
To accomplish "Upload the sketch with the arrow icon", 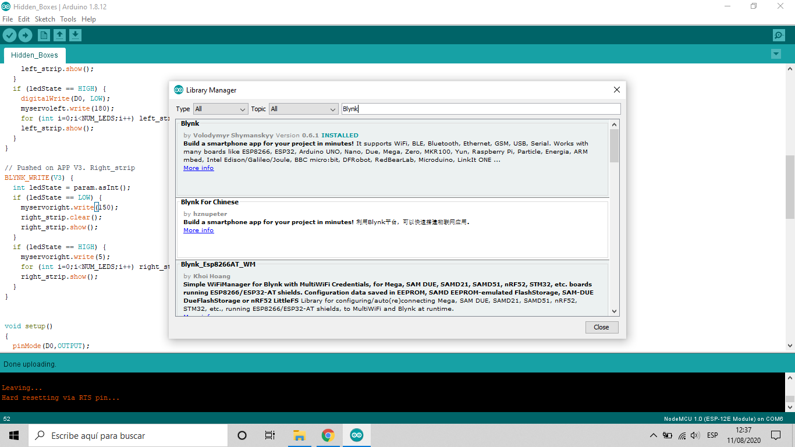I will click(25, 36).
